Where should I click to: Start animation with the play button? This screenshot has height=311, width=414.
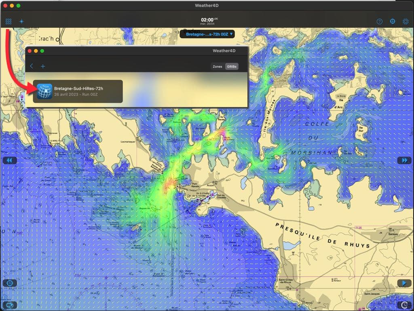[404, 283]
